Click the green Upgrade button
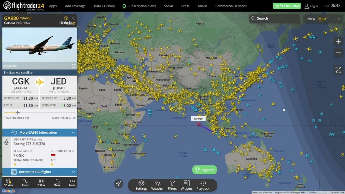Image resolution: width=345 pixels, height=194 pixels. (x=205, y=170)
